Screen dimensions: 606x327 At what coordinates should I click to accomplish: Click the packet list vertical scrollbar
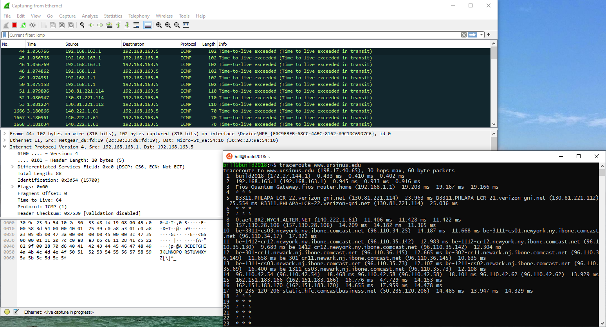[x=494, y=86]
